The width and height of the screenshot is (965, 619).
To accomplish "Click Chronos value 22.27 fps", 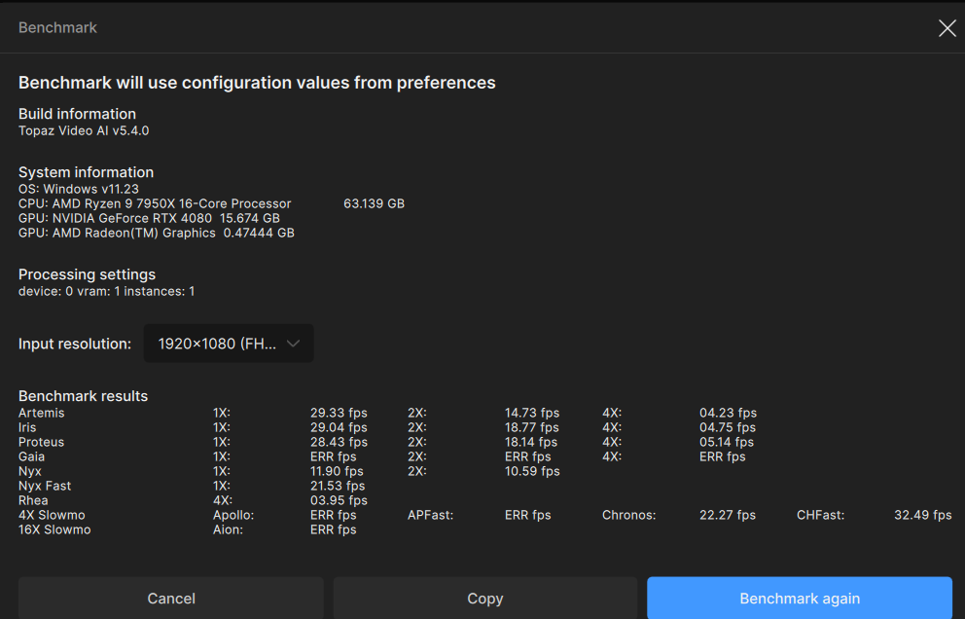I will [x=728, y=516].
